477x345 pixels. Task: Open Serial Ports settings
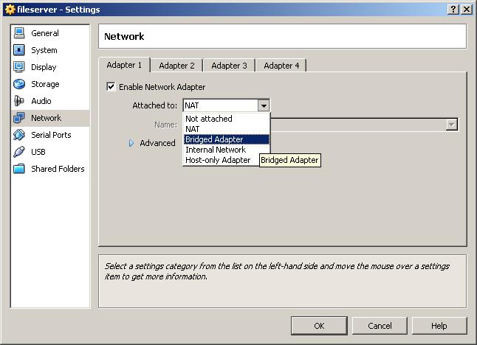(x=51, y=135)
